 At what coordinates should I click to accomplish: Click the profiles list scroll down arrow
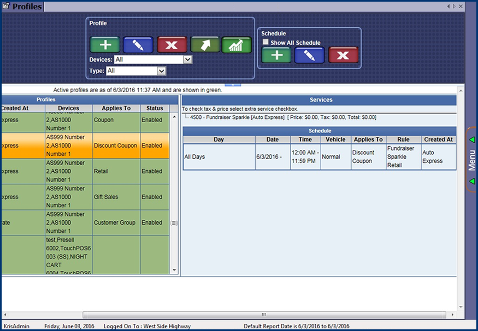(x=175, y=270)
